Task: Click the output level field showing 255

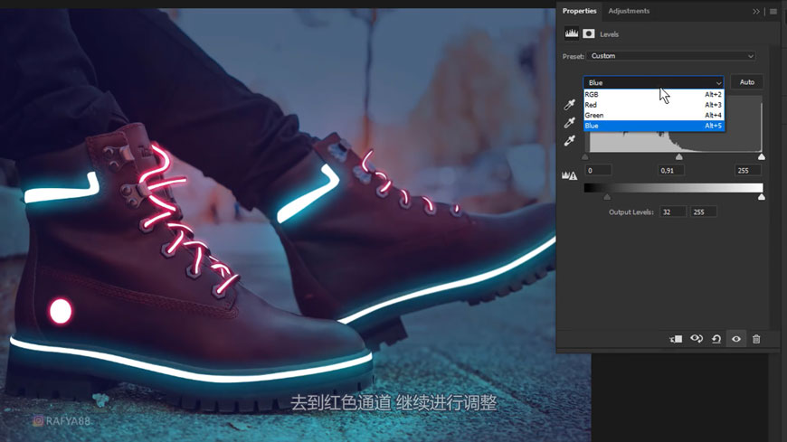Action: tap(704, 212)
